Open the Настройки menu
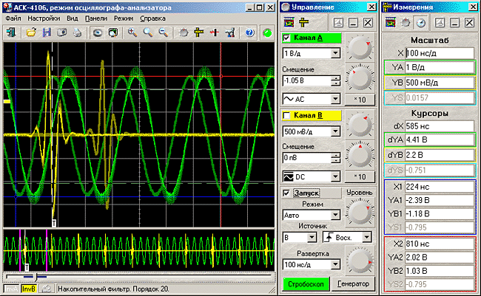Image resolution: width=481 pixels, height=296 pixels. [x=44, y=17]
